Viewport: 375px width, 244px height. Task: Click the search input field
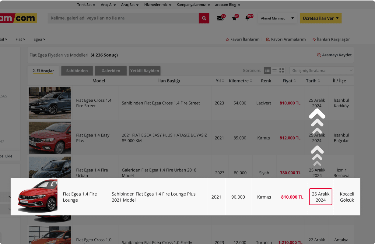coord(123,18)
